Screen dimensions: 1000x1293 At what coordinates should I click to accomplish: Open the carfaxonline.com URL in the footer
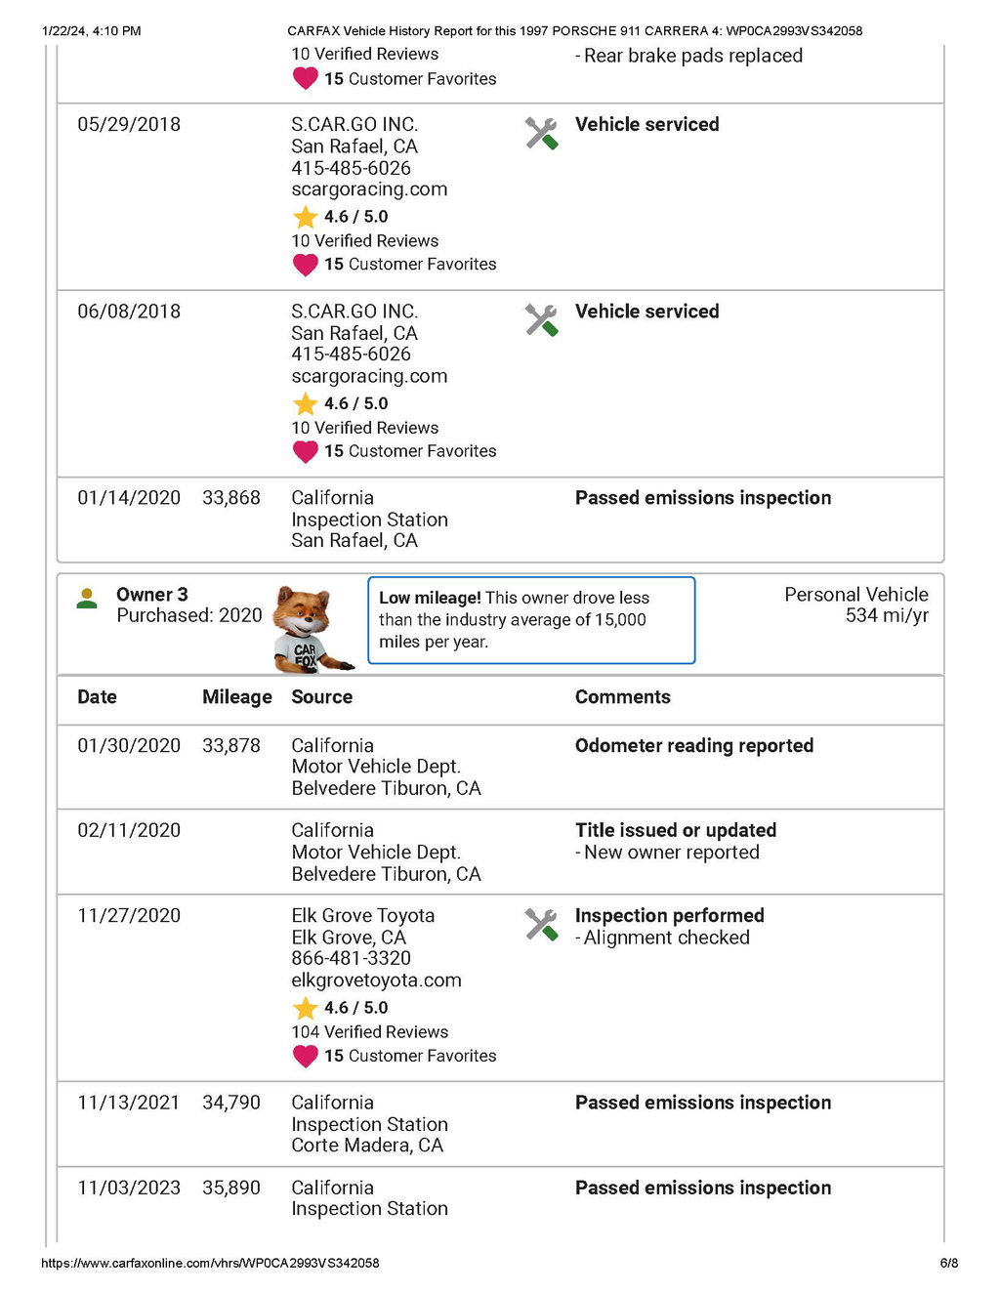click(x=210, y=1263)
